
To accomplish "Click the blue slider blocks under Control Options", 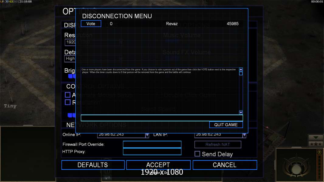I will pyautogui.click(x=71, y=115).
